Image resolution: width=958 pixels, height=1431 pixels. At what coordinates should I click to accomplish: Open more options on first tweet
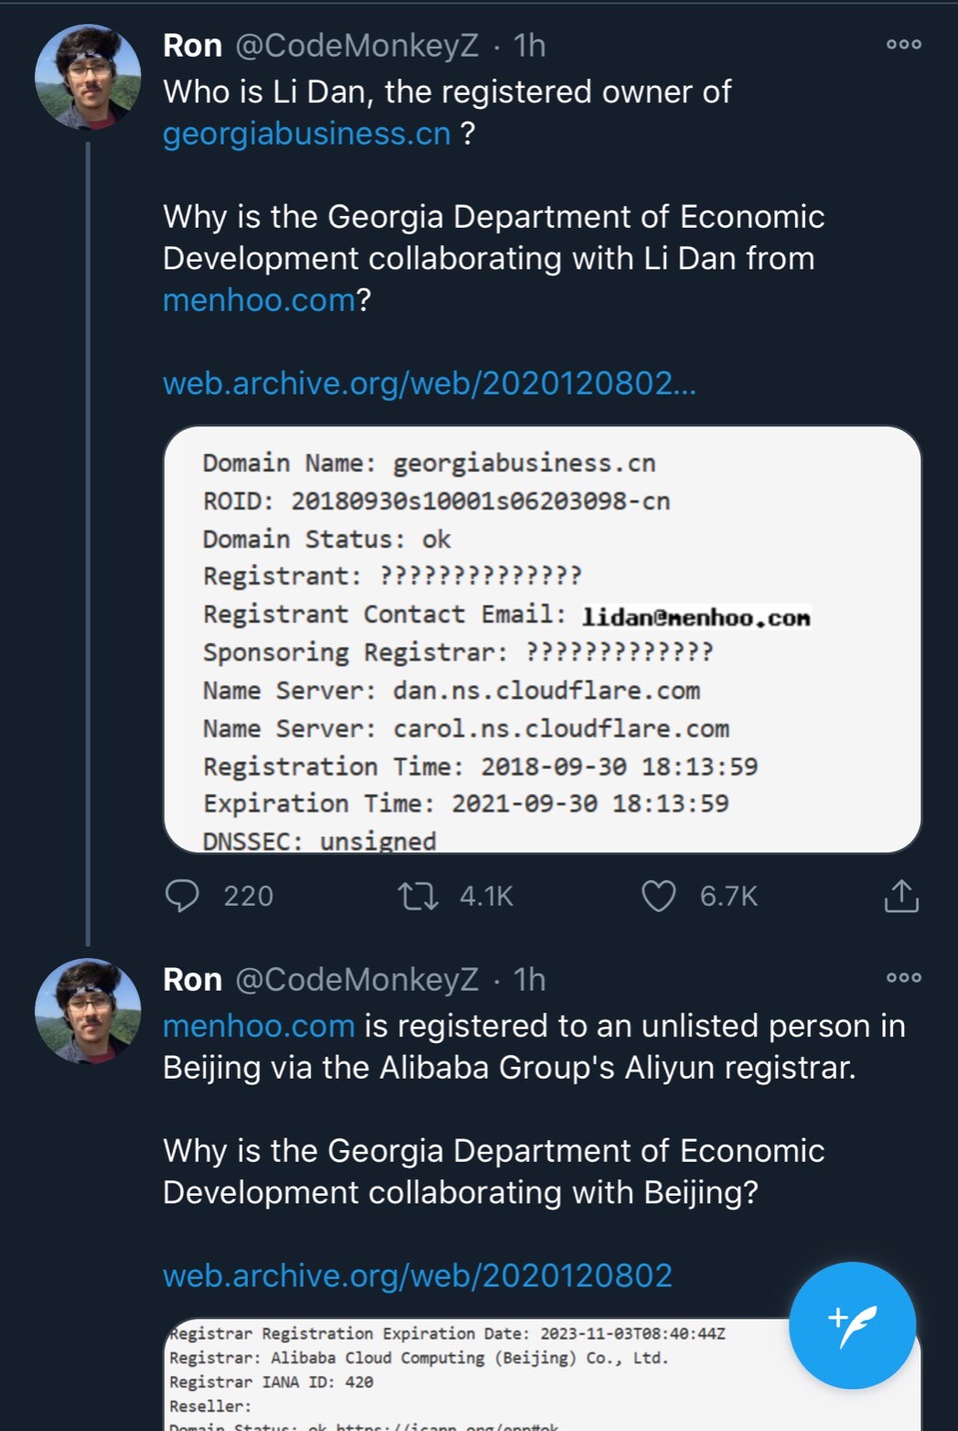tap(903, 44)
